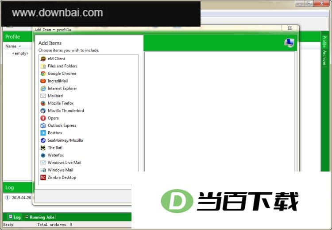Select the <empty> row in Profile panel
This screenshot has height=230, width=332.
[20, 54]
